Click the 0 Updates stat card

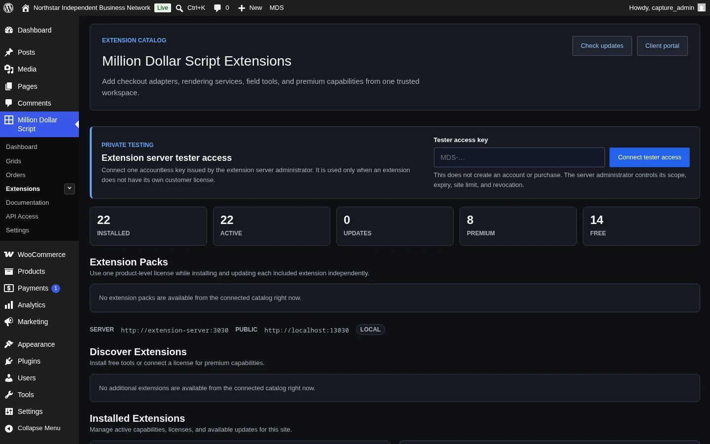(x=395, y=226)
